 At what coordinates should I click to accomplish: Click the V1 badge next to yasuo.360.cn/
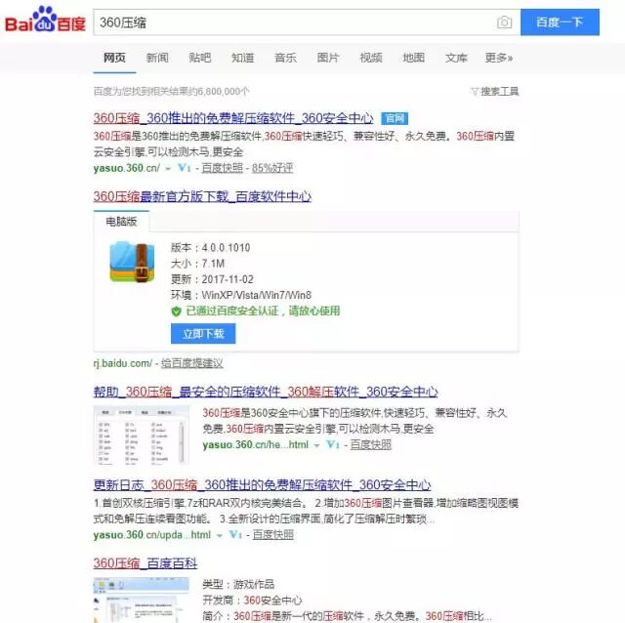click(185, 168)
